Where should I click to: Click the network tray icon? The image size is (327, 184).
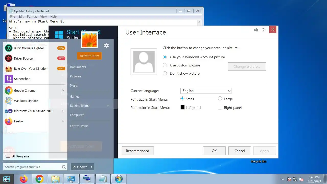click(295, 179)
